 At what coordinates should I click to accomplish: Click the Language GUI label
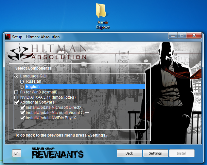34,76
